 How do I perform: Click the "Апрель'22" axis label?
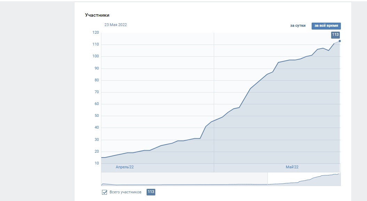(125, 167)
